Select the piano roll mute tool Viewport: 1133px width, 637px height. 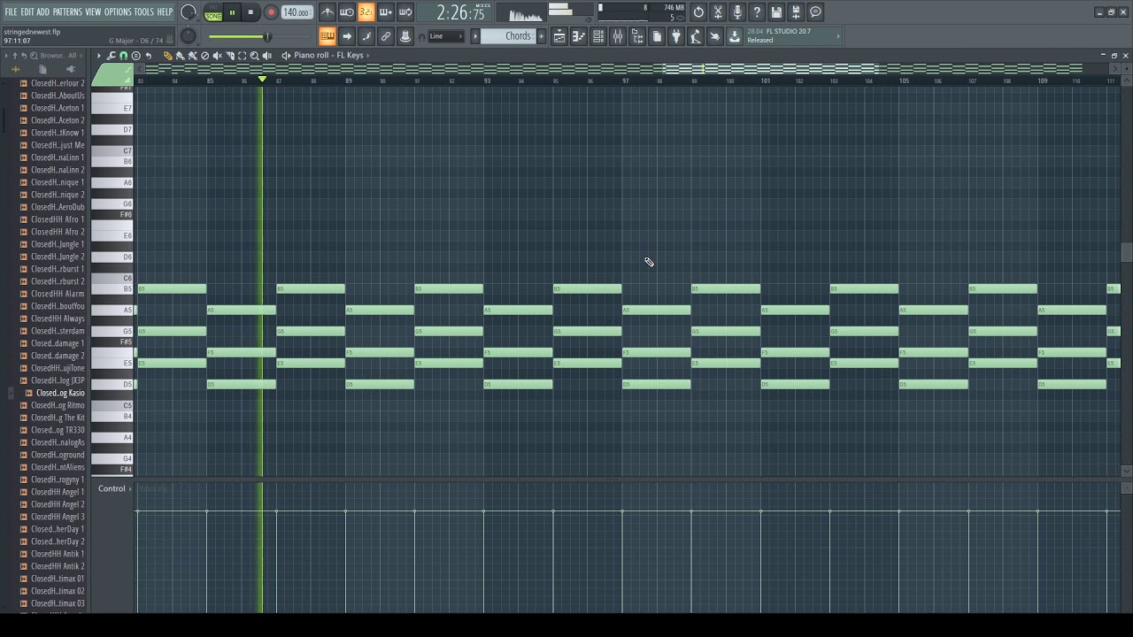[217, 55]
